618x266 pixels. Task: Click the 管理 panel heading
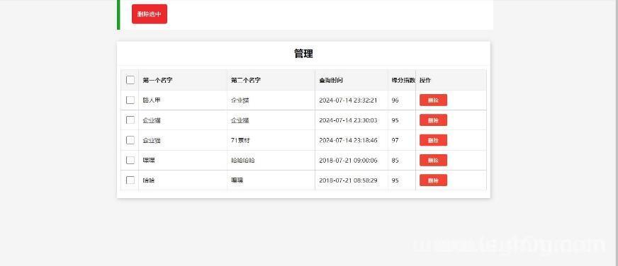[x=303, y=54]
